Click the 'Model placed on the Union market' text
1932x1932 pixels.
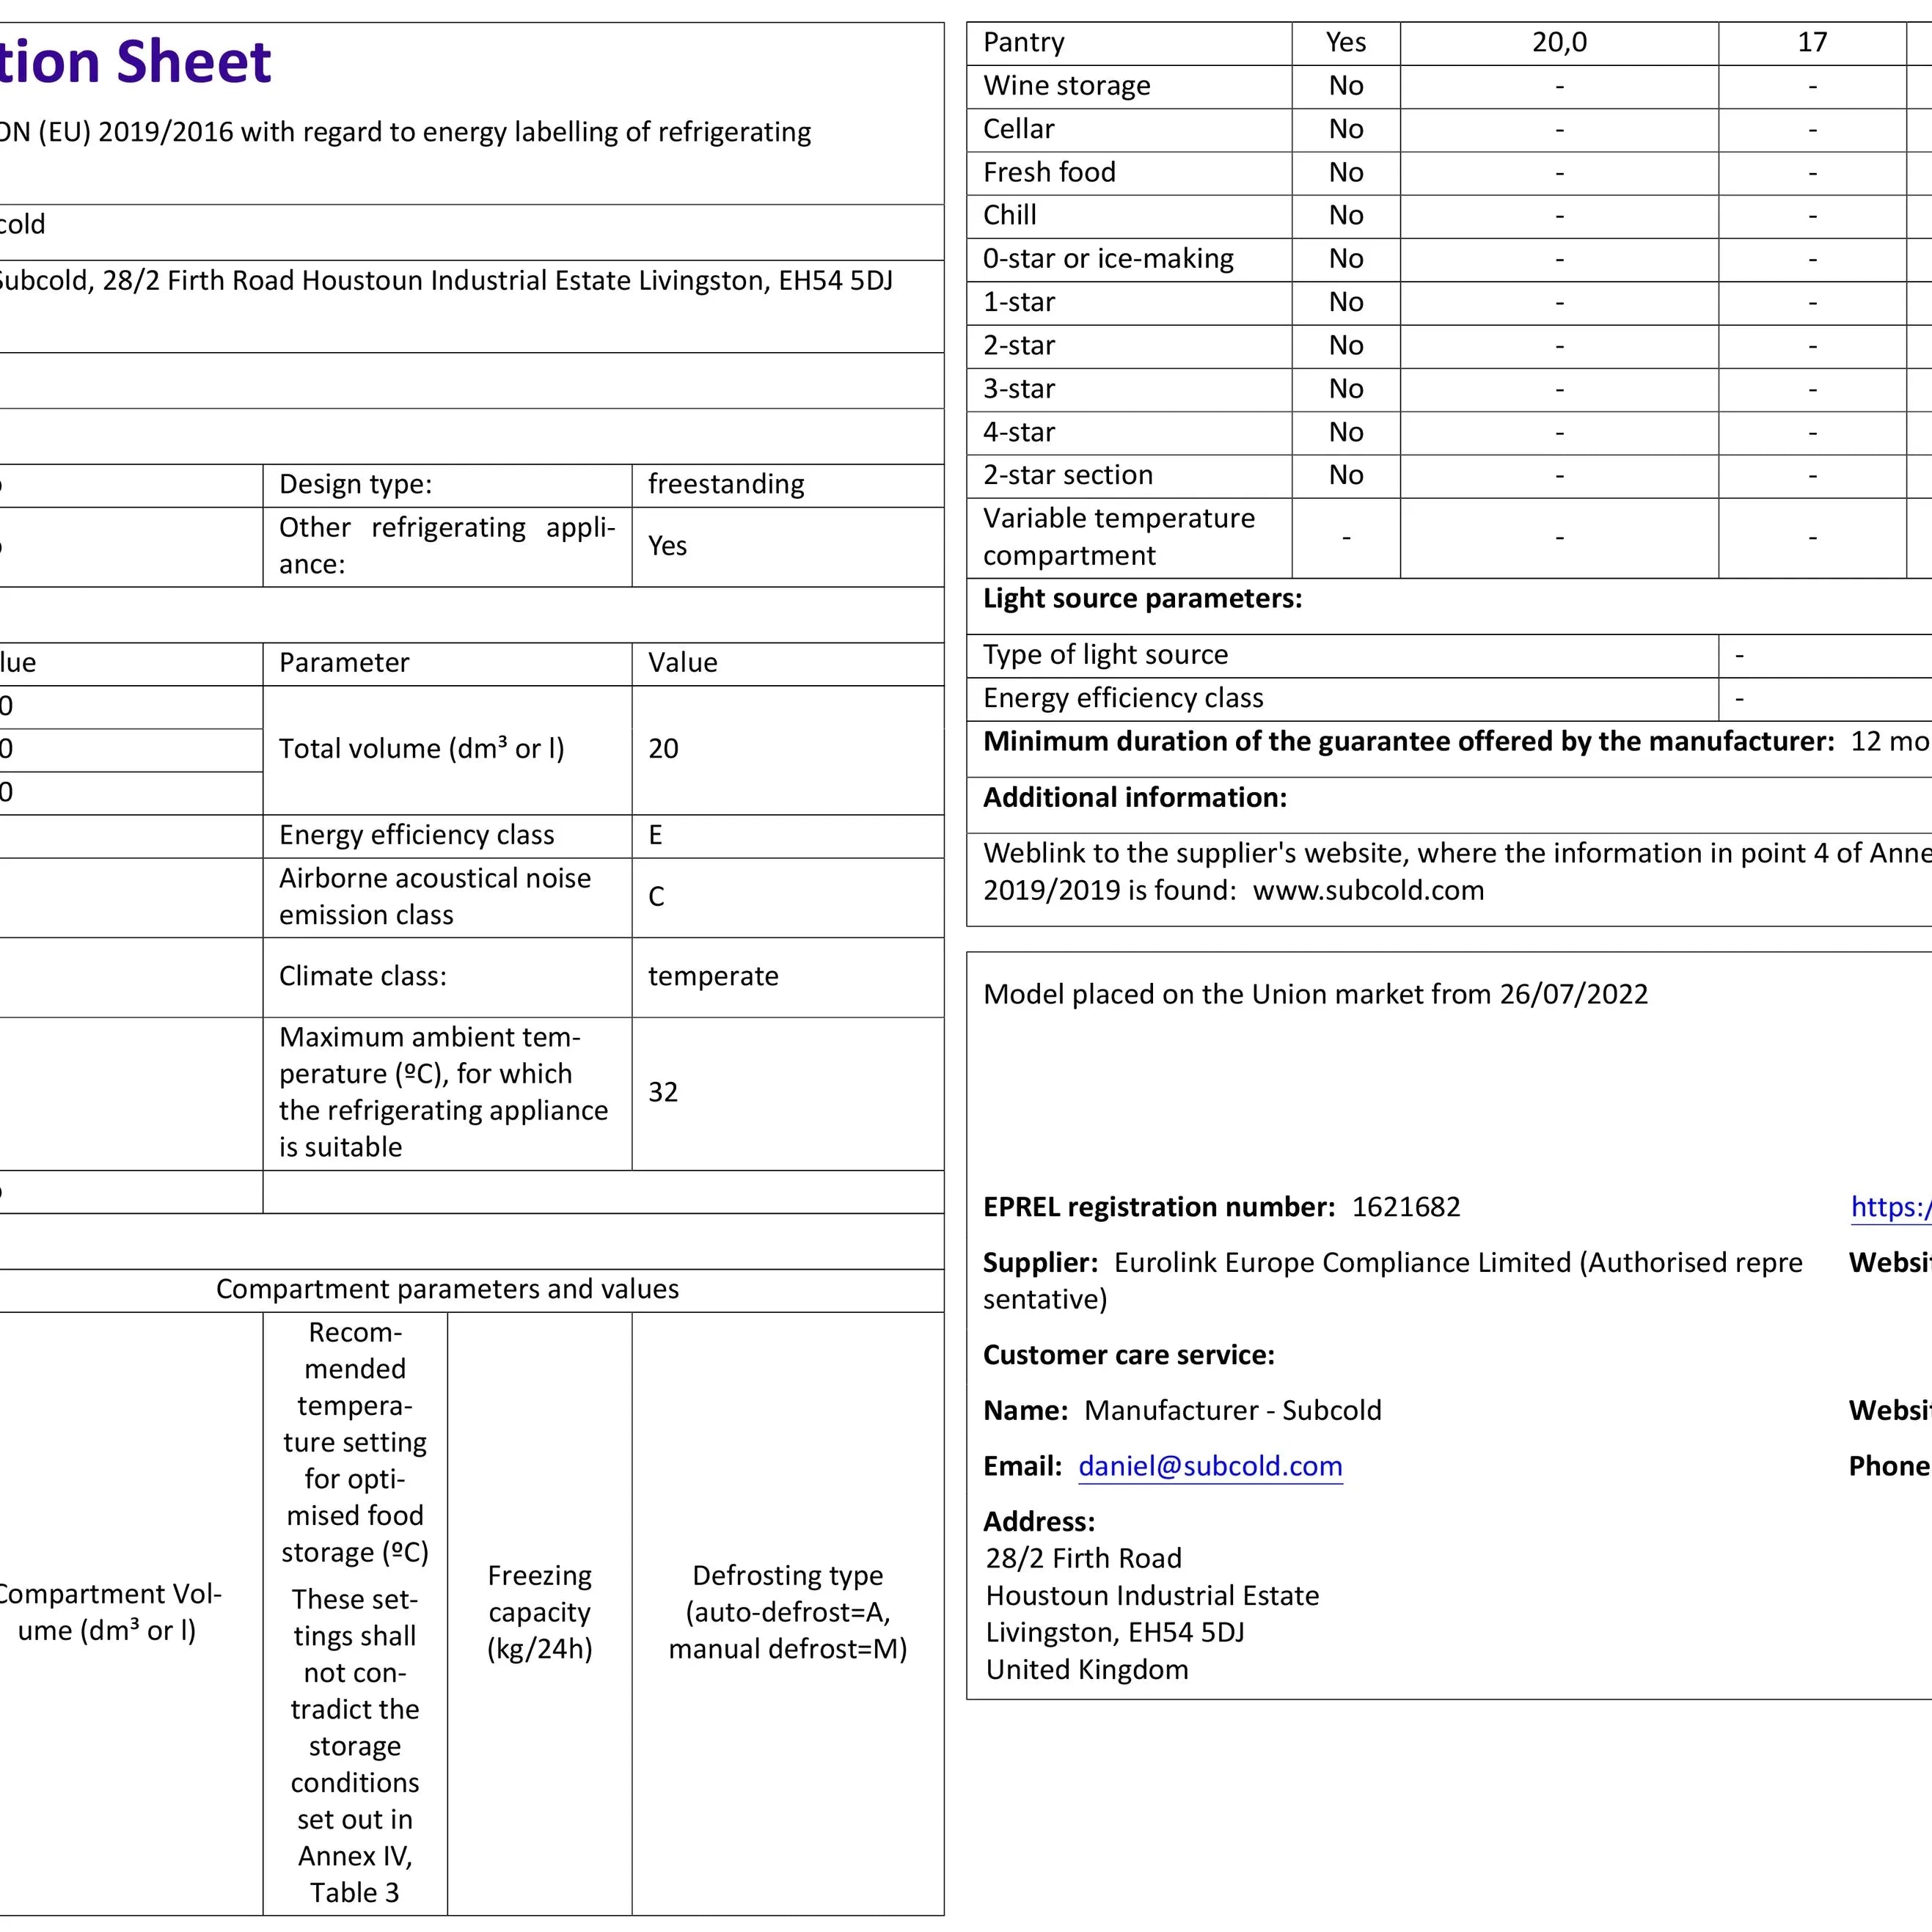coord(1315,994)
